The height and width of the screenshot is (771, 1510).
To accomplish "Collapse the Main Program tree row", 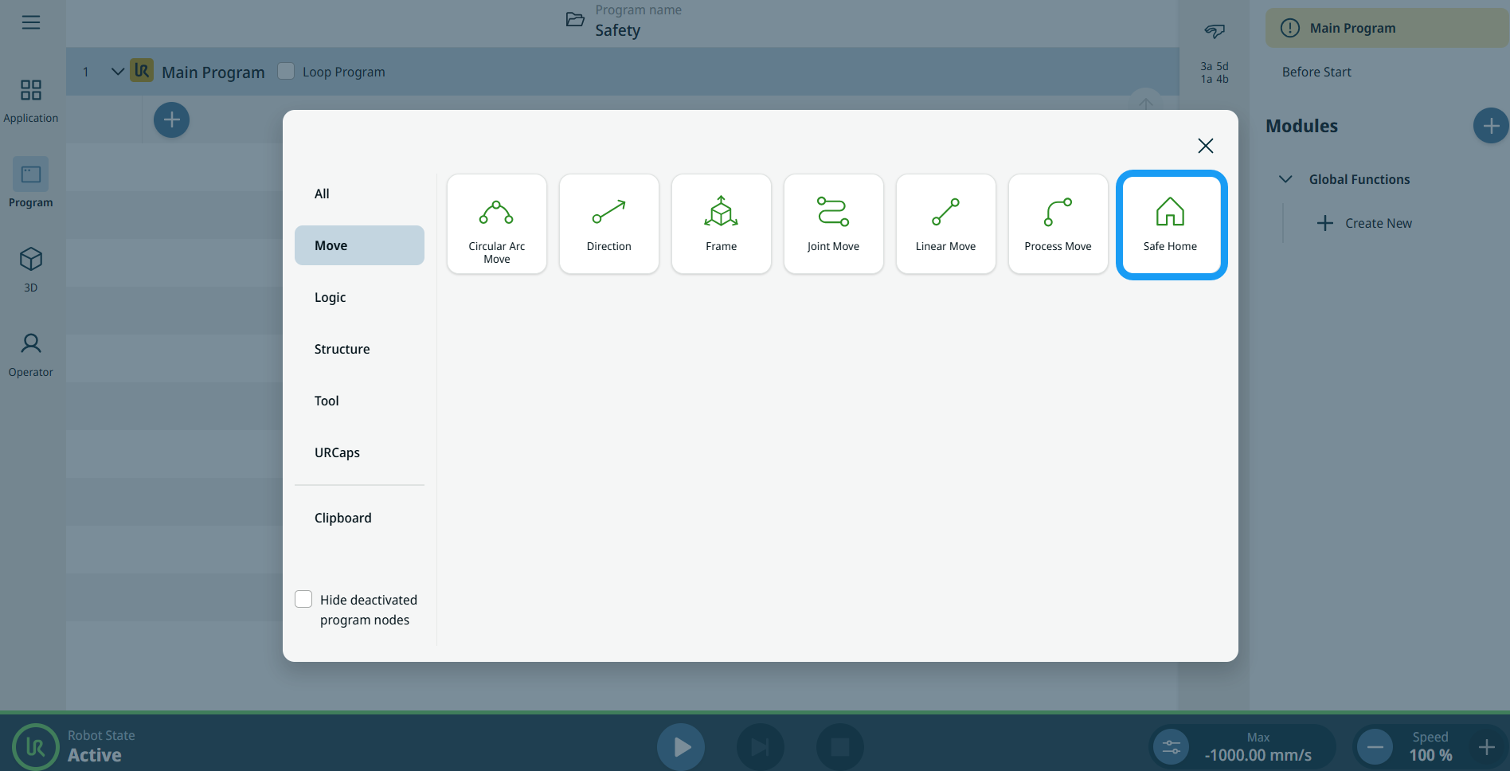I will [117, 72].
